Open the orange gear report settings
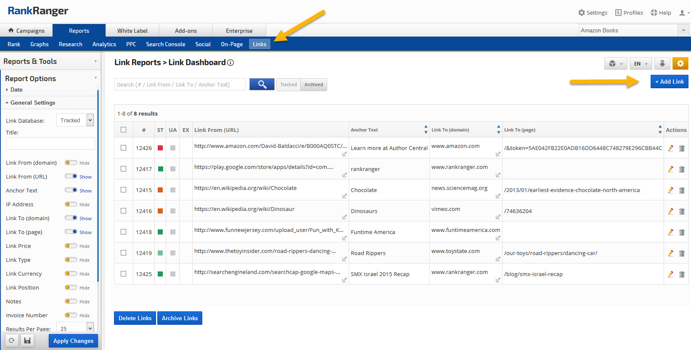691x350 pixels. point(680,63)
